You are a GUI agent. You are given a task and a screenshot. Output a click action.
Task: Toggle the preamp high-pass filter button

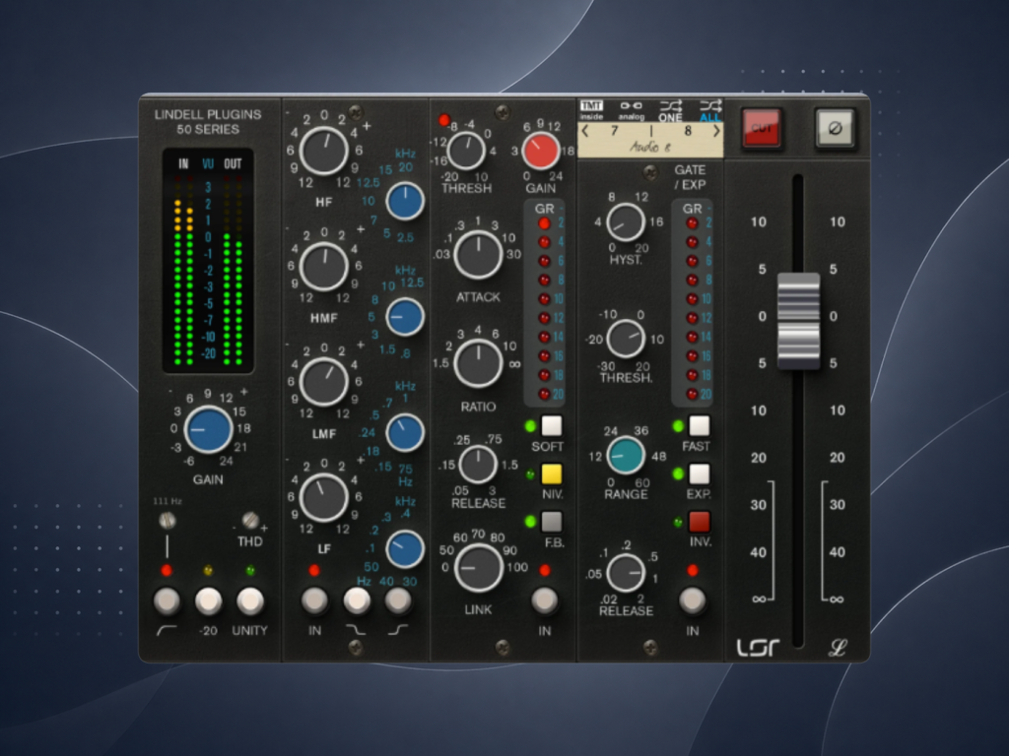[x=167, y=600]
